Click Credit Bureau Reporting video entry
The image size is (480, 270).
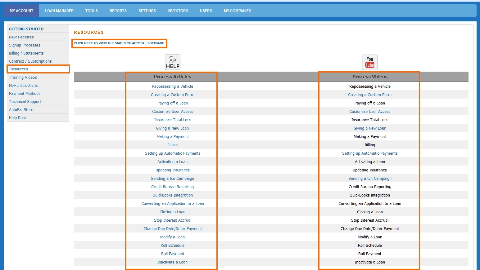click(370, 187)
